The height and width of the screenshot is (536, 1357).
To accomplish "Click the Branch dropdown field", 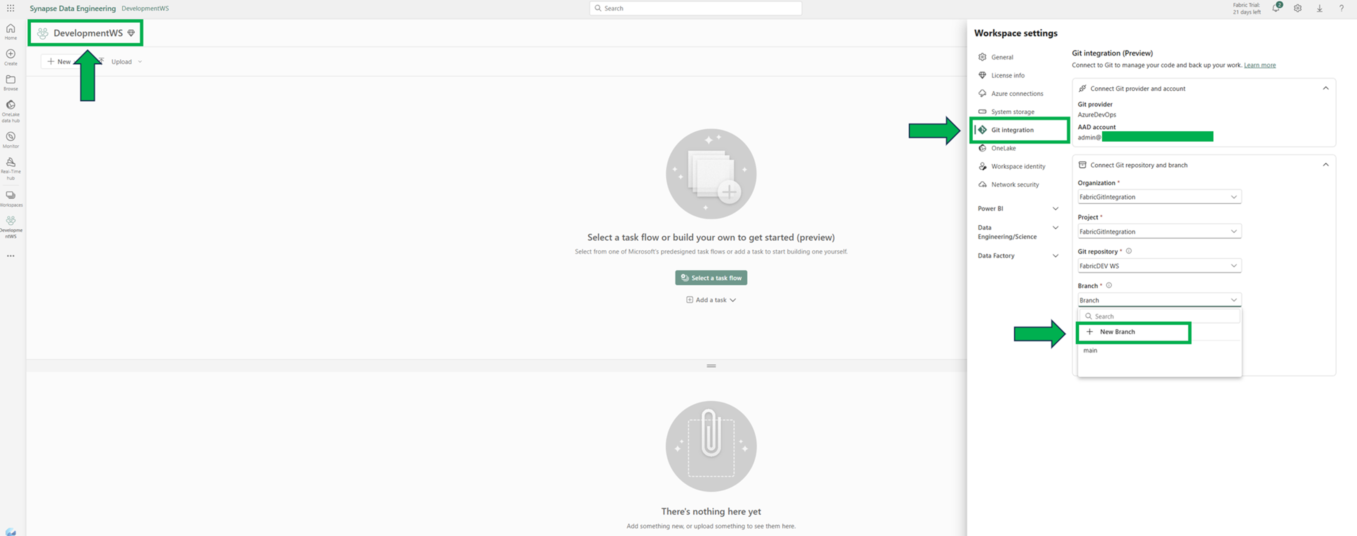I will click(1159, 300).
